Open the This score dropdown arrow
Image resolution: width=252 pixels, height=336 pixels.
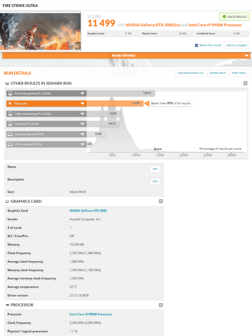click(x=82, y=104)
